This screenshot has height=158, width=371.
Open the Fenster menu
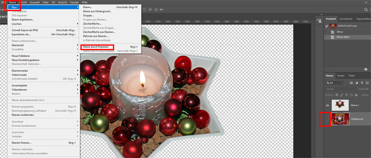tap(75, 2)
